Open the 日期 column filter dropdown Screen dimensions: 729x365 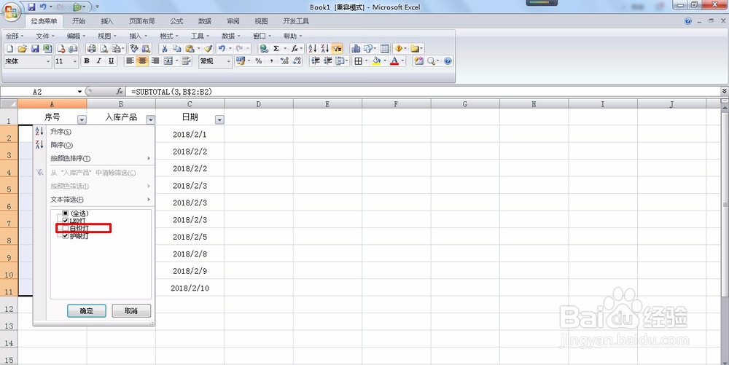(219, 119)
